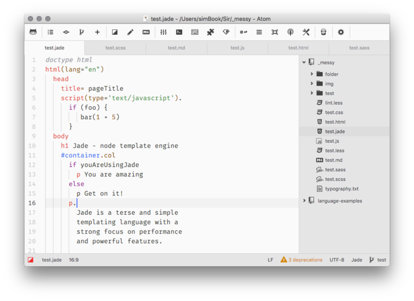Image resolution: width=414 pixels, height=301 pixels.
Task: Click the red square icon in status bar
Action: [31, 260]
